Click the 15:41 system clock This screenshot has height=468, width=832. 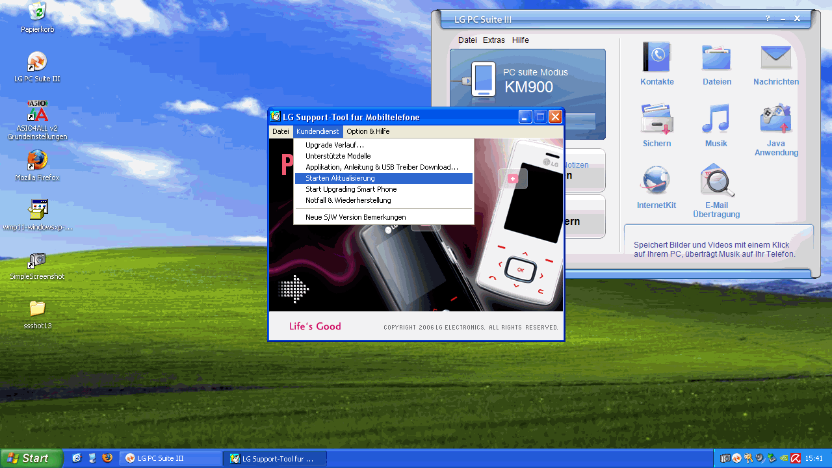click(814, 458)
